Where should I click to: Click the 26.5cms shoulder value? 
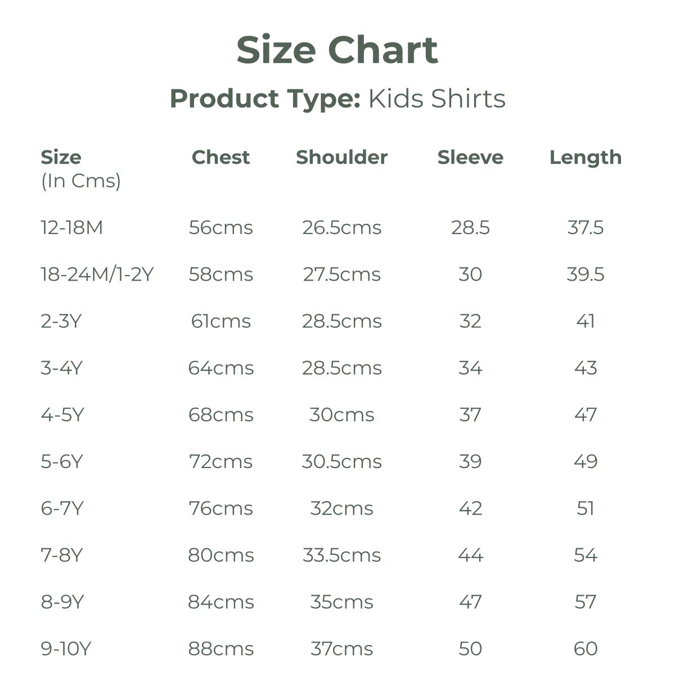click(x=341, y=228)
